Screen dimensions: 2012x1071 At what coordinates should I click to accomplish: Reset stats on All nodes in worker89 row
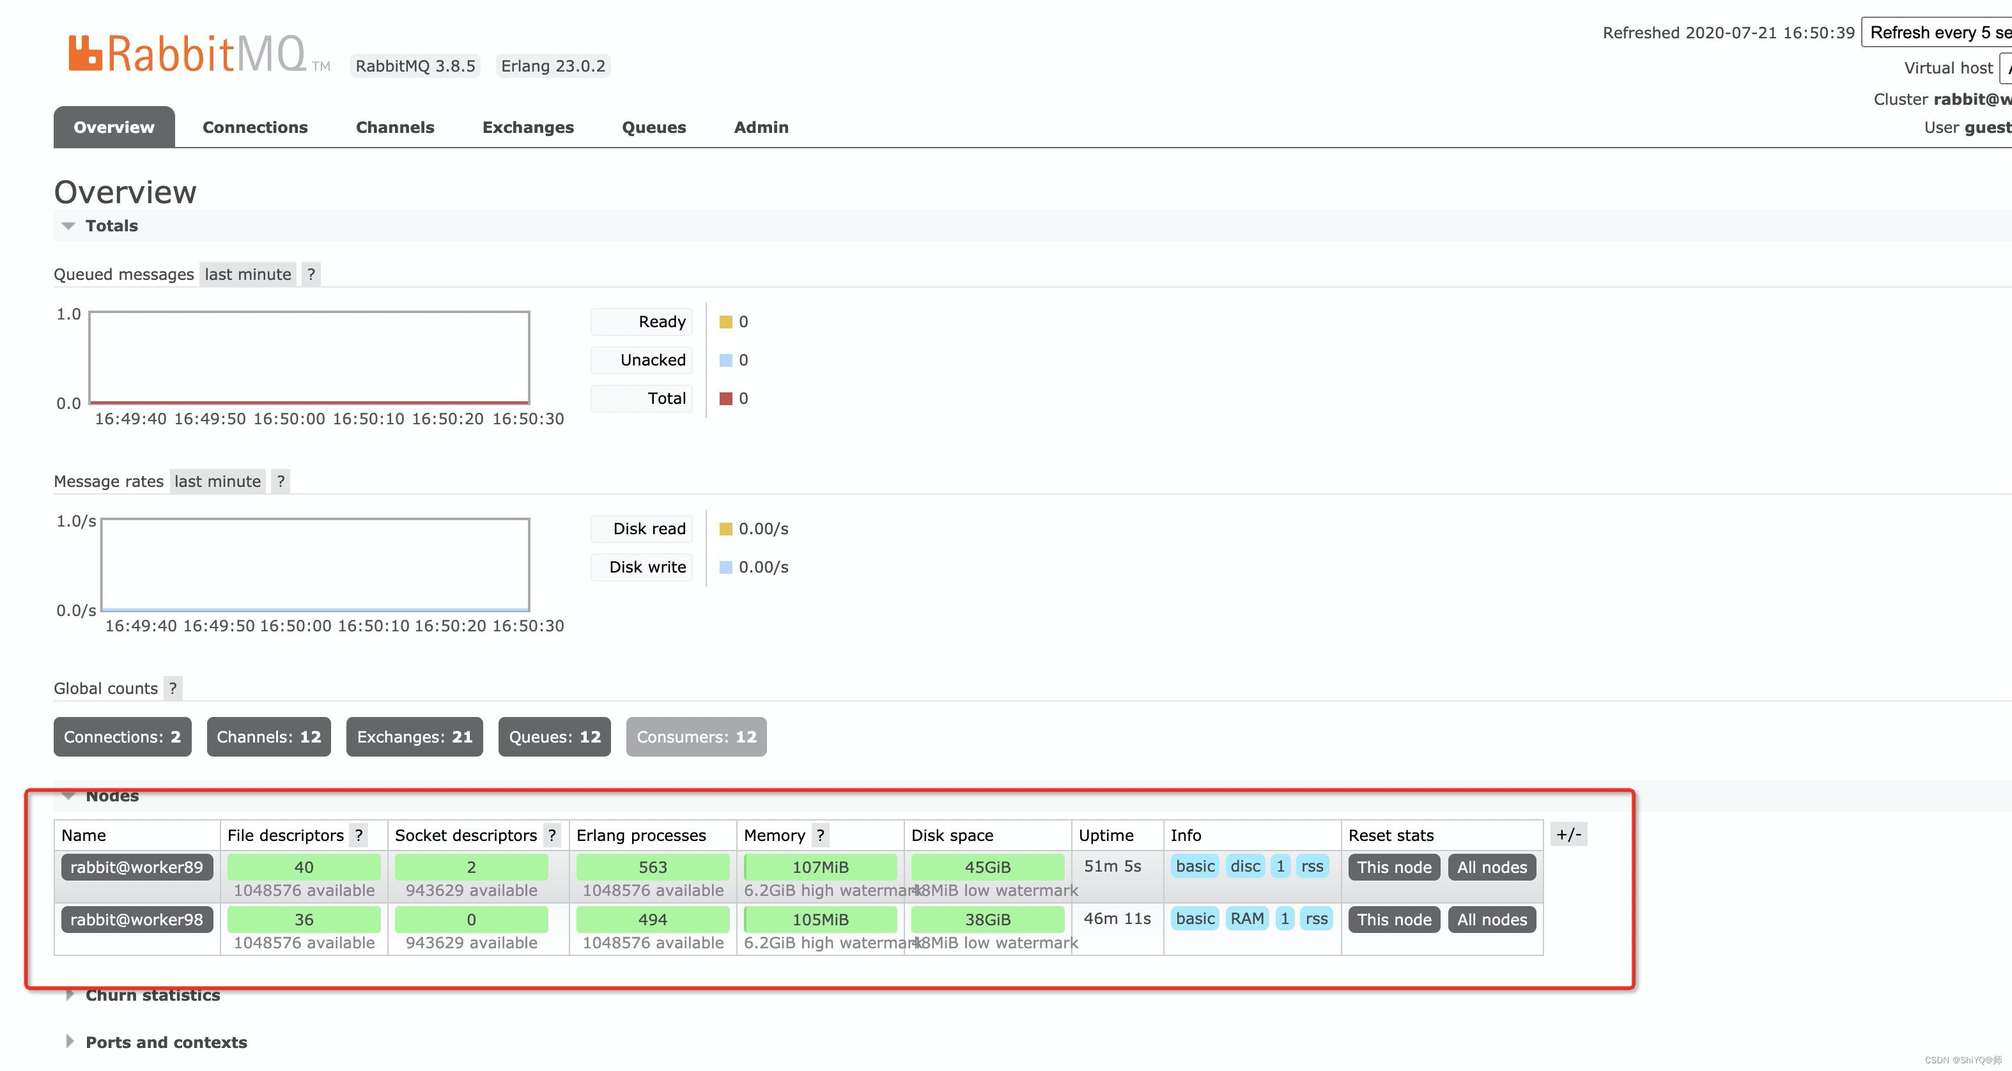pos(1492,867)
